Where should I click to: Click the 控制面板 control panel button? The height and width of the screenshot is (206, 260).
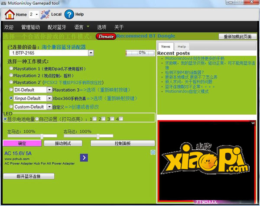coord(123,143)
